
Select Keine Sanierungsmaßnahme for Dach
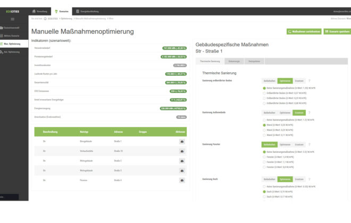pos(264,186)
